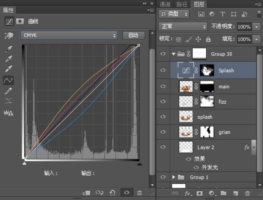Open the blend mode dropdown (正常)
Viewport: 263px width, 200px height.
click(x=183, y=26)
